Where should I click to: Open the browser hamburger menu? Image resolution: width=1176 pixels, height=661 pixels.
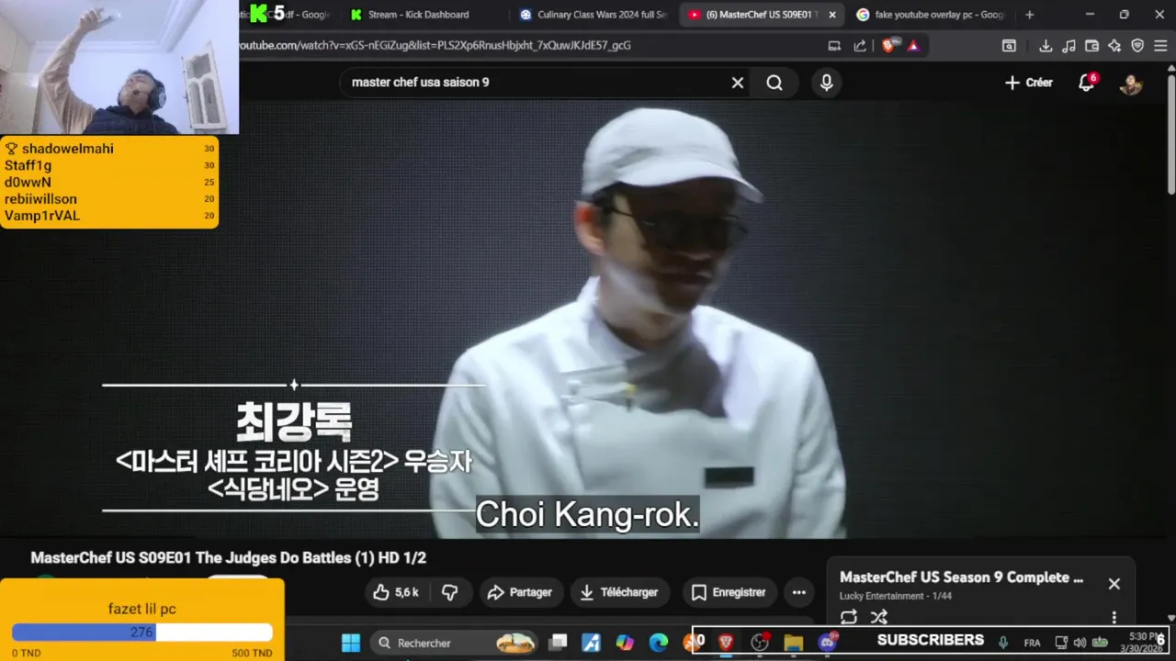tap(1160, 46)
